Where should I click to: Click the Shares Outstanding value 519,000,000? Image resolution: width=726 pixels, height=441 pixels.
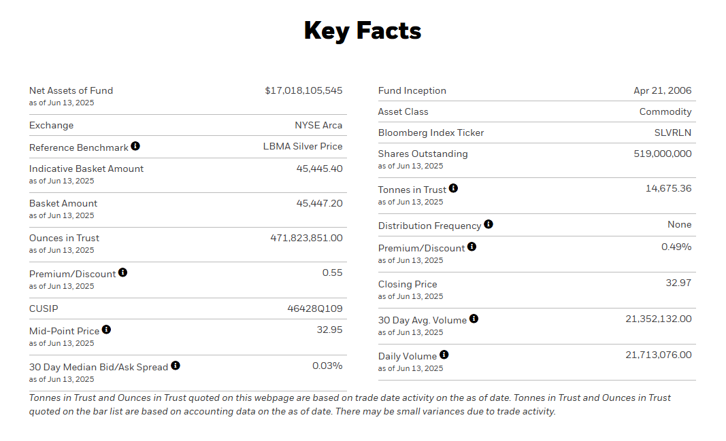(x=662, y=154)
